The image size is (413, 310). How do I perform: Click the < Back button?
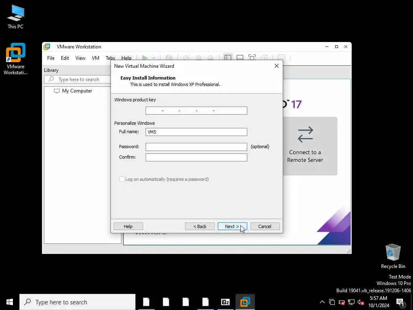(x=200, y=226)
